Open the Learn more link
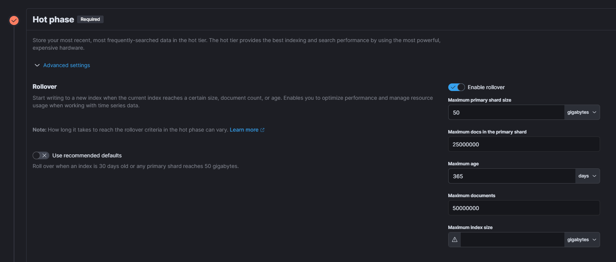Viewport: 616px width, 262px height. 244,130
